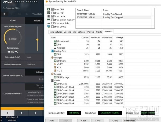Uncheck the Stress cache checkbox
This screenshot has width=161, height=122.
[x=53, y=16]
